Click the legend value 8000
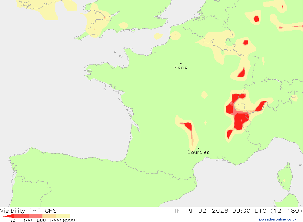This screenshot has width=303, height=222. pos(69,220)
